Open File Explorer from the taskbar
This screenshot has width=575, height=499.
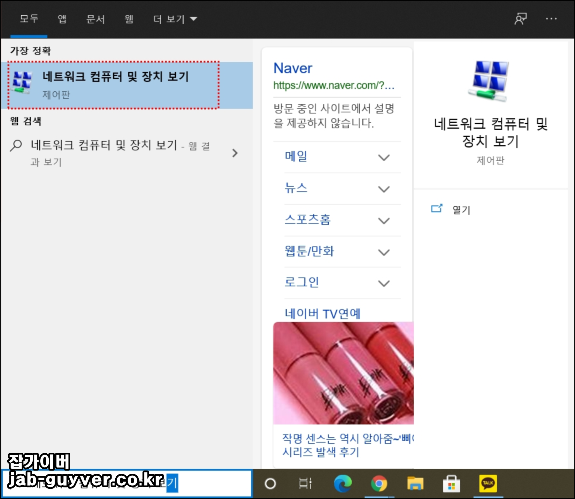(416, 484)
